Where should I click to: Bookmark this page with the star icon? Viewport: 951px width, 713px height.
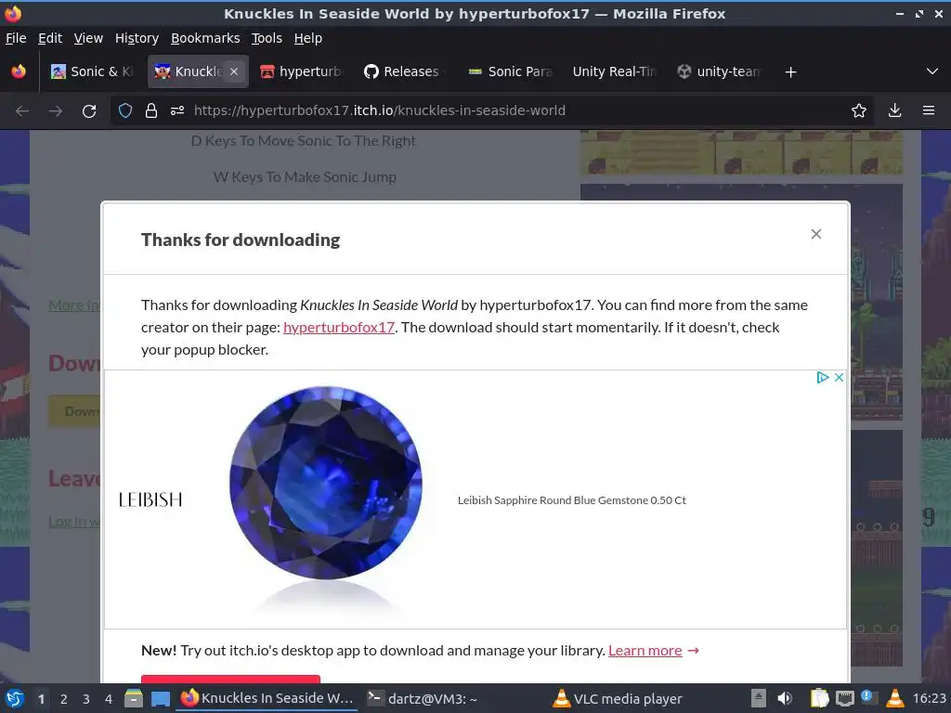click(858, 111)
